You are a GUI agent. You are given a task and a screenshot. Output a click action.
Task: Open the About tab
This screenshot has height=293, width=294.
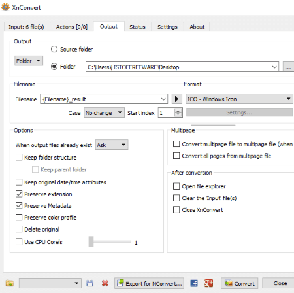tap(197, 27)
